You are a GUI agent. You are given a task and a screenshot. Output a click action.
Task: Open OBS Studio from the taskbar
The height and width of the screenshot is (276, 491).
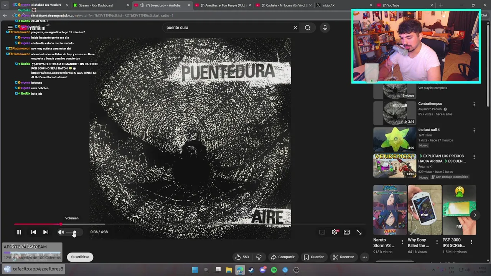296,270
